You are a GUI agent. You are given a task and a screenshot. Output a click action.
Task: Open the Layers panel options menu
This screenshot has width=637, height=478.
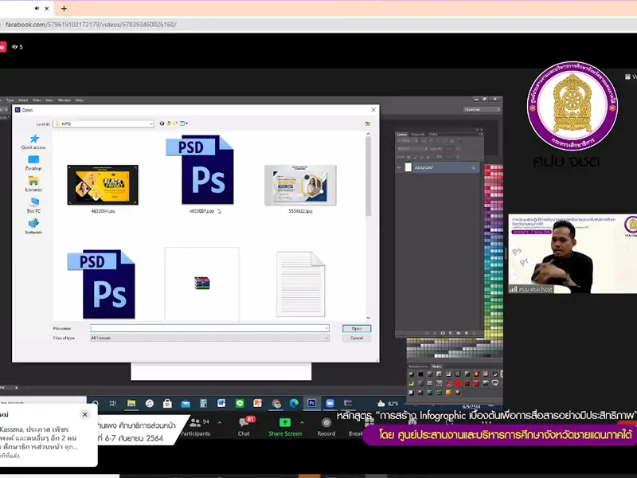pyautogui.click(x=480, y=134)
